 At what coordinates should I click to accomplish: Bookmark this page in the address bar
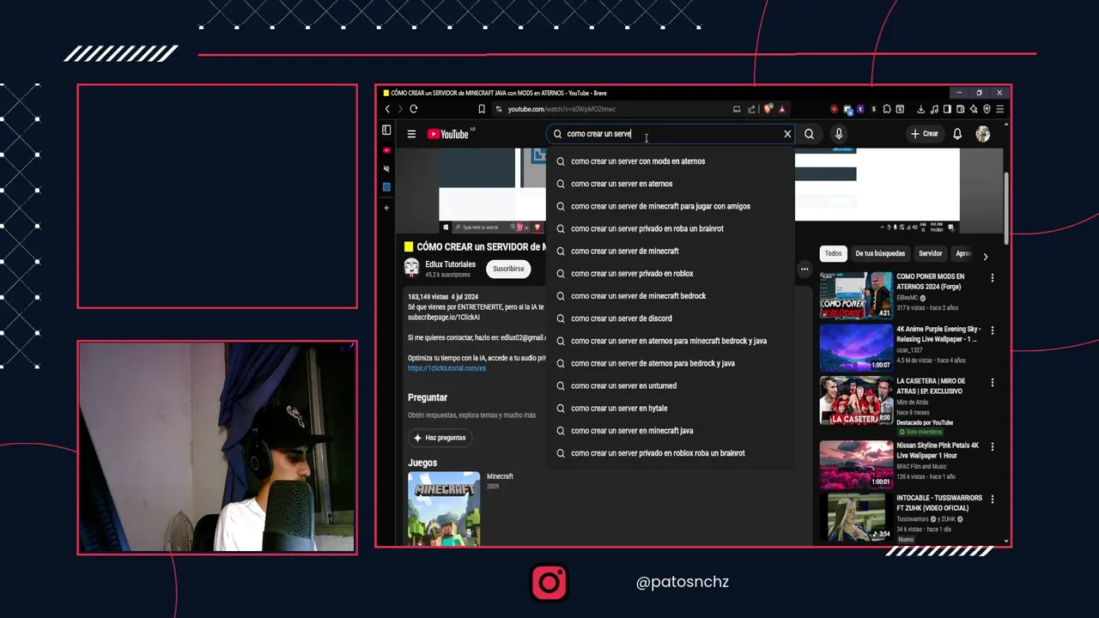[x=482, y=109]
